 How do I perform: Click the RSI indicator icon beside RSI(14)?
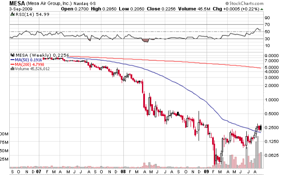click(12, 14)
